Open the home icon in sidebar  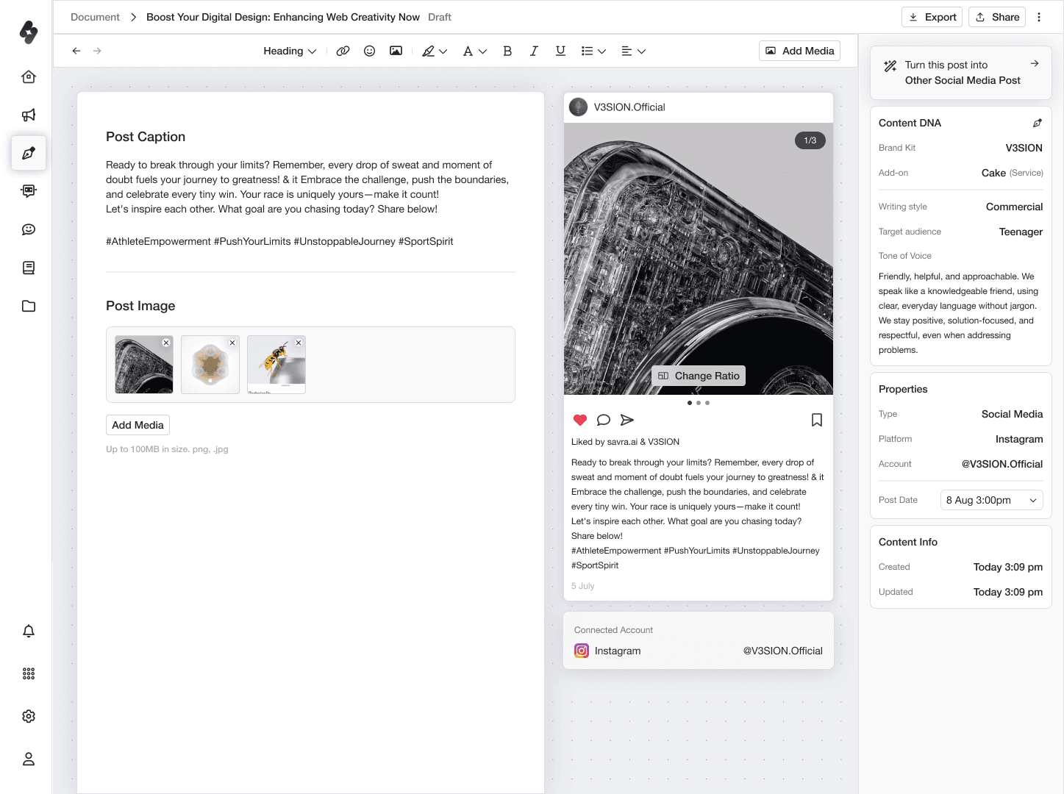pyautogui.click(x=29, y=77)
